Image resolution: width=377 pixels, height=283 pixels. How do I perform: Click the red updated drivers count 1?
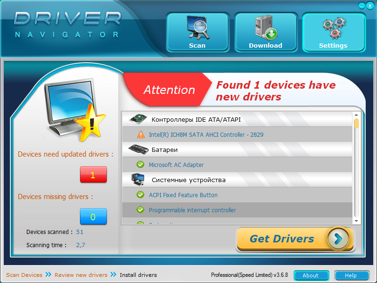[93, 175]
